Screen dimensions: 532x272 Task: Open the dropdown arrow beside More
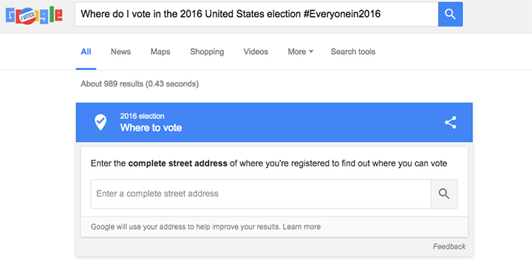(x=311, y=52)
